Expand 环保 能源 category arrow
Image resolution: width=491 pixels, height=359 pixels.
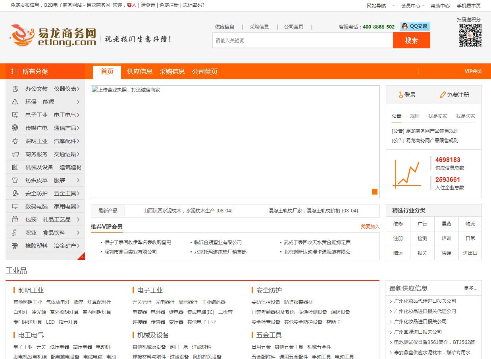point(78,102)
